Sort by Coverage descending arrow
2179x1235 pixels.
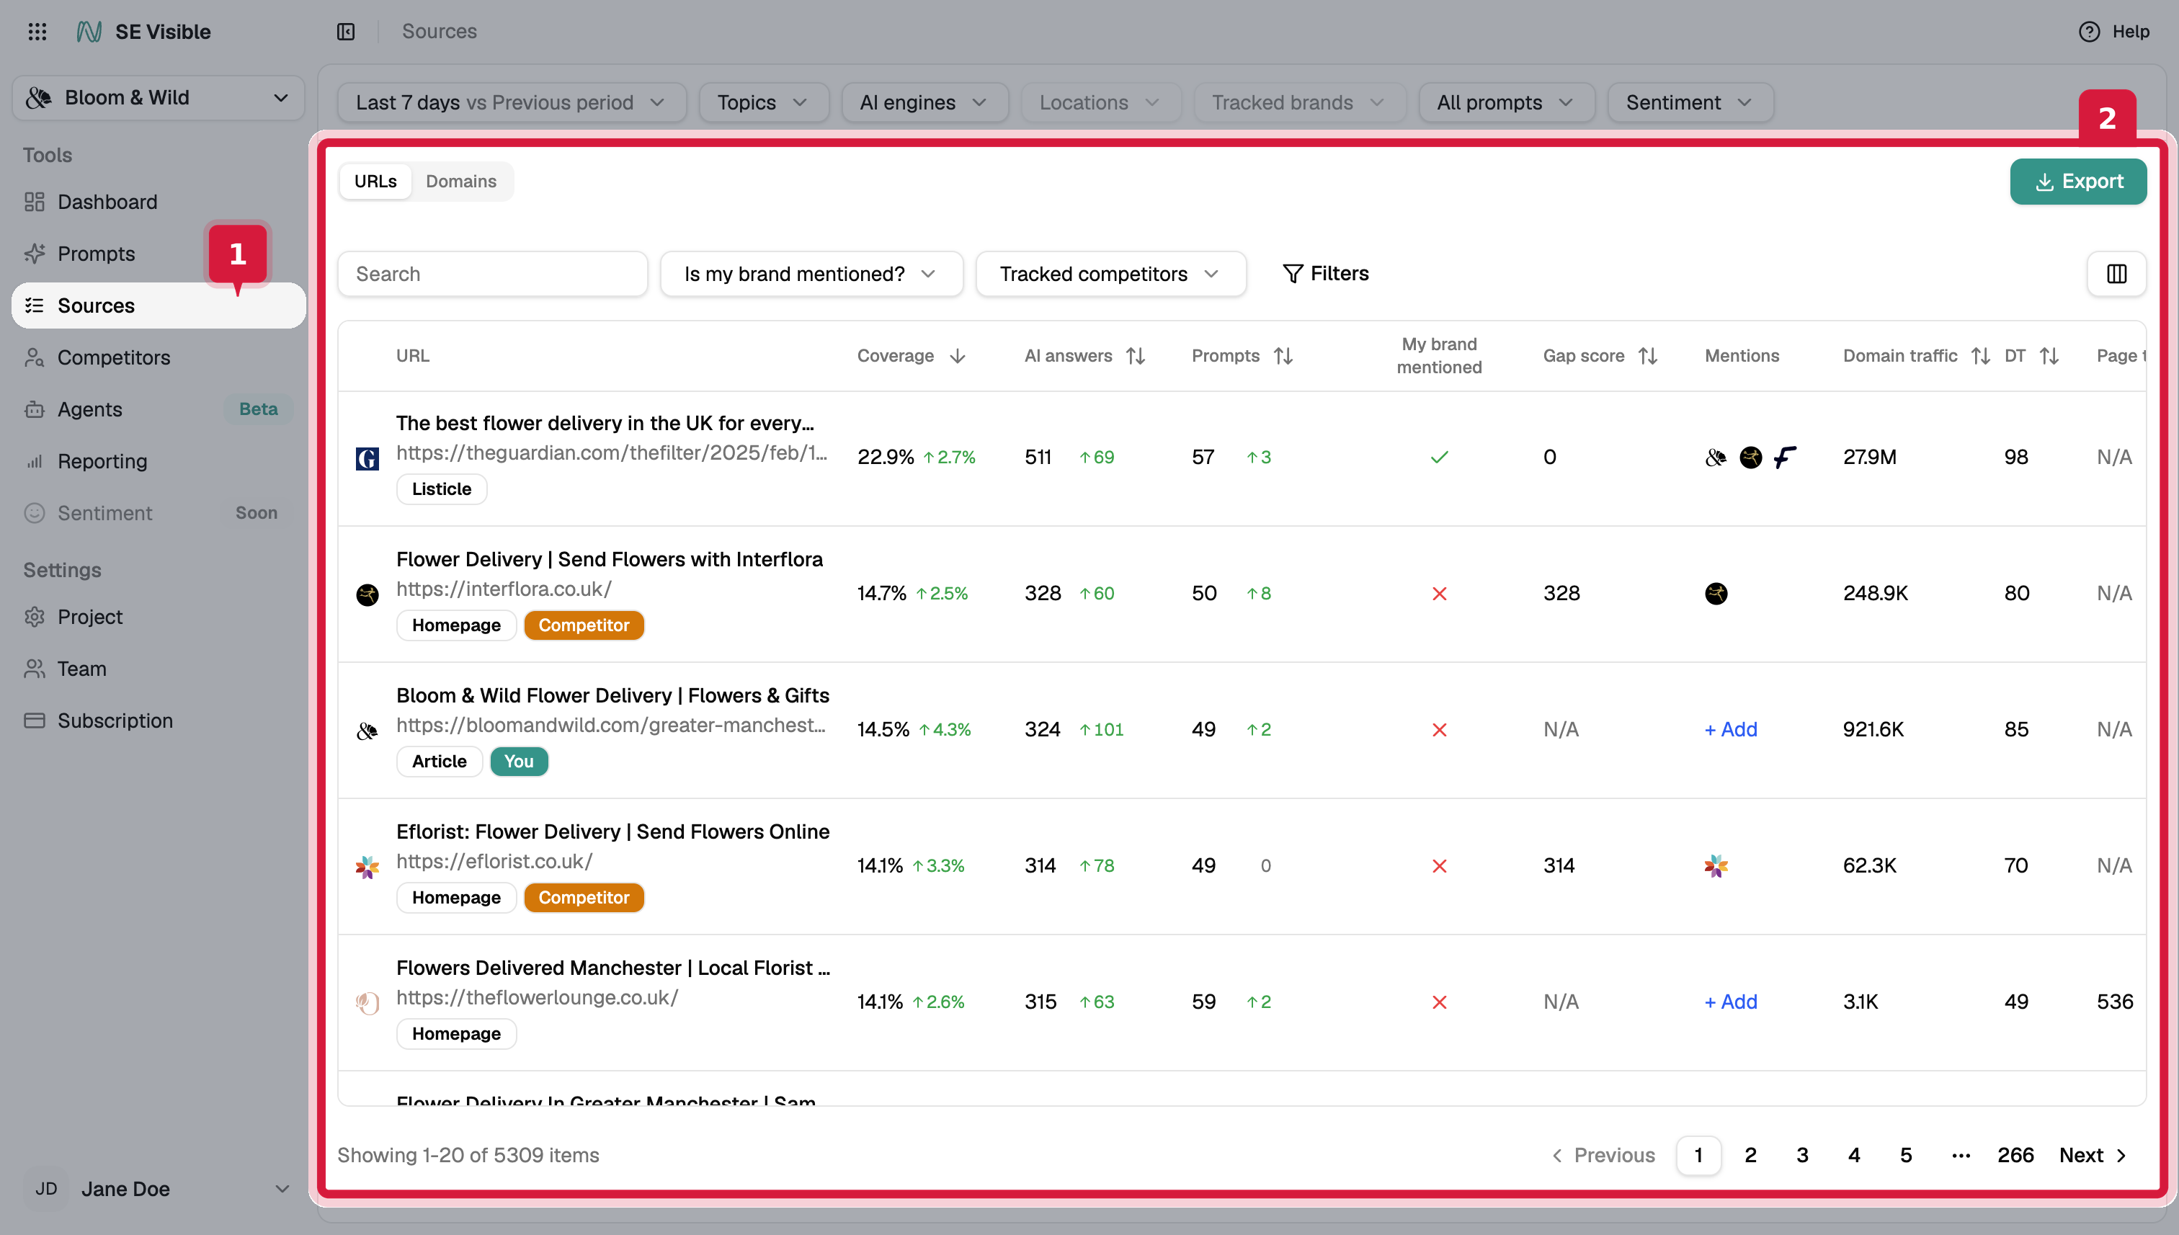click(x=958, y=356)
